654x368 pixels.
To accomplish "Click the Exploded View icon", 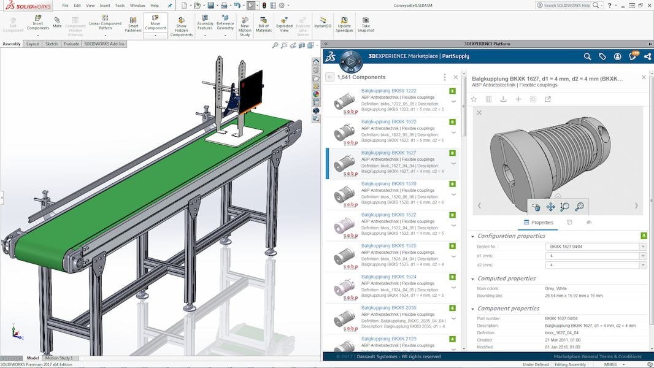I will (x=284, y=23).
